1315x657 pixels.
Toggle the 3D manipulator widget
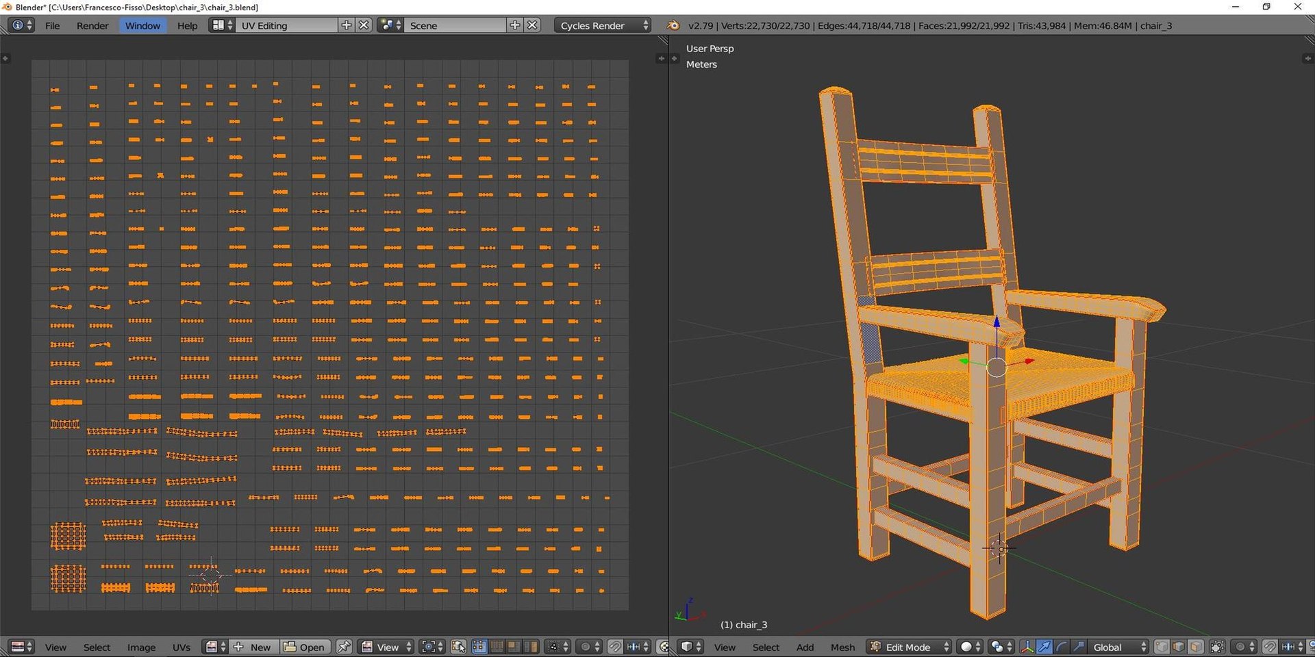(x=1027, y=647)
